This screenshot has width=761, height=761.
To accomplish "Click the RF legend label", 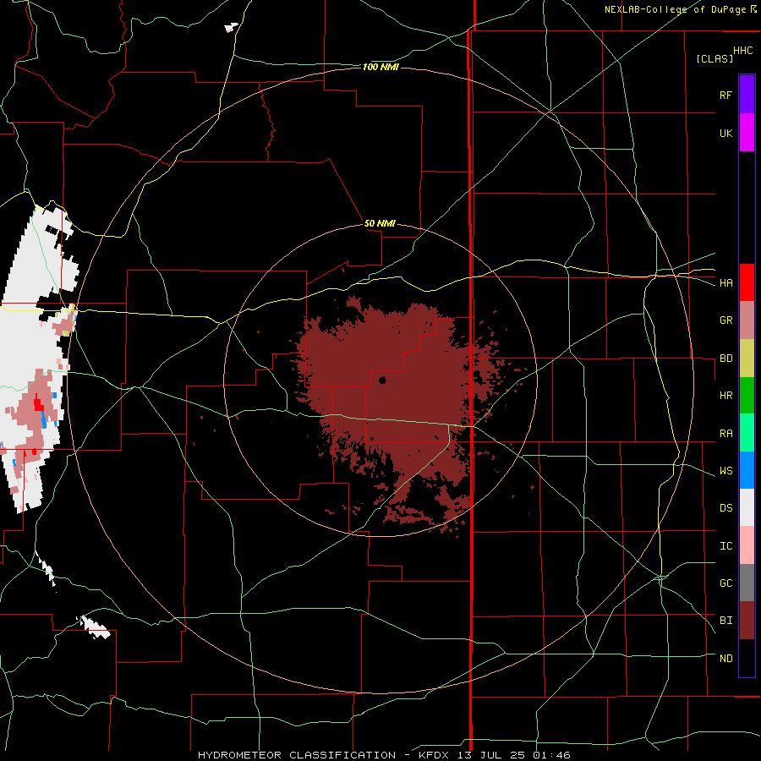I will point(725,95).
